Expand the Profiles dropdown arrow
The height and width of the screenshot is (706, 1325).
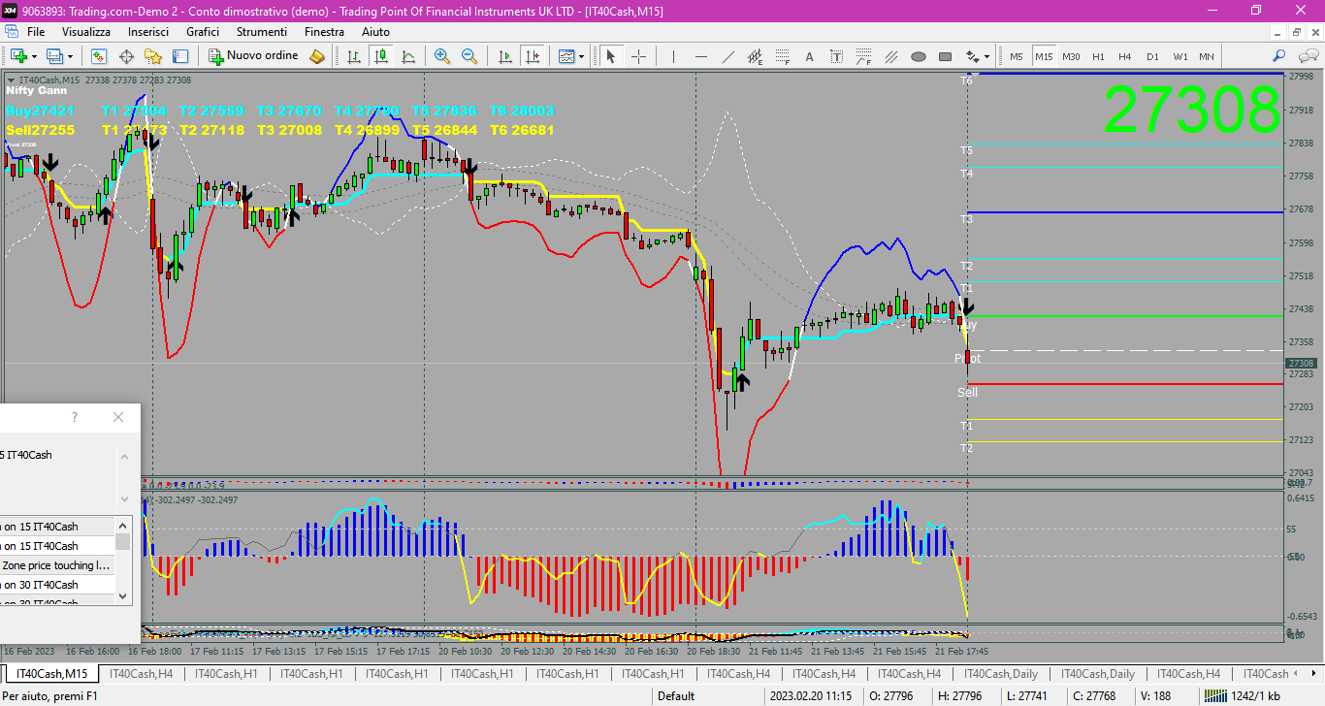[70, 56]
